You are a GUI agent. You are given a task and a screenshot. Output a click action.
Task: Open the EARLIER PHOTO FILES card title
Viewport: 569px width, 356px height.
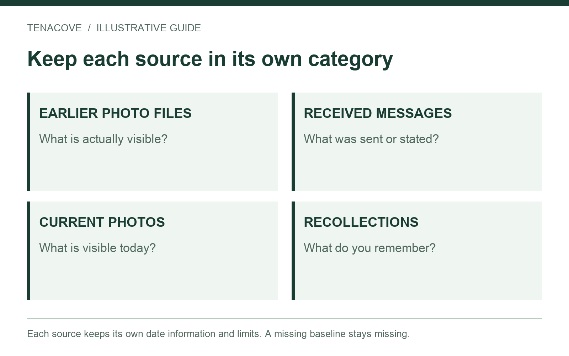point(115,113)
